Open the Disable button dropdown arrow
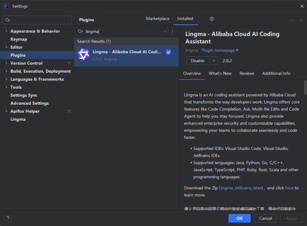Screen dimensions: 307x226 214,61
